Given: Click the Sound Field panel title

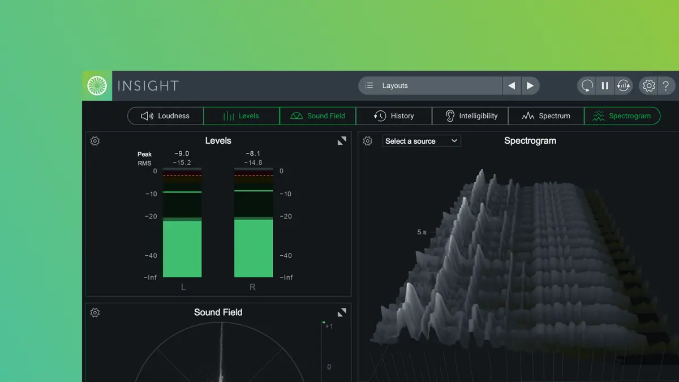Looking at the screenshot, I should point(218,312).
